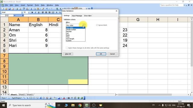The width and height of the screenshot is (193, 108).
Task: Click the Undo arrow icon
Action: pos(47,9)
